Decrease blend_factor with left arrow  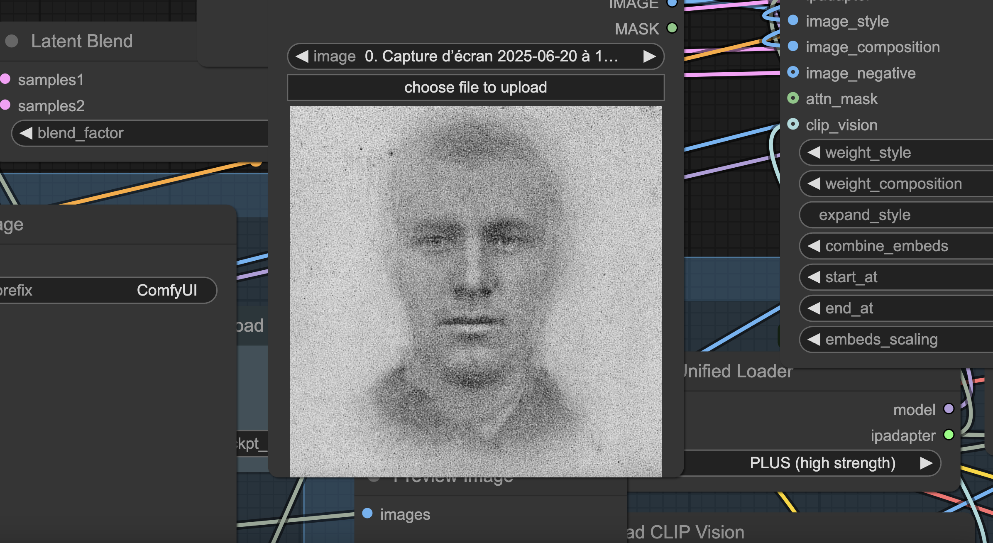26,133
